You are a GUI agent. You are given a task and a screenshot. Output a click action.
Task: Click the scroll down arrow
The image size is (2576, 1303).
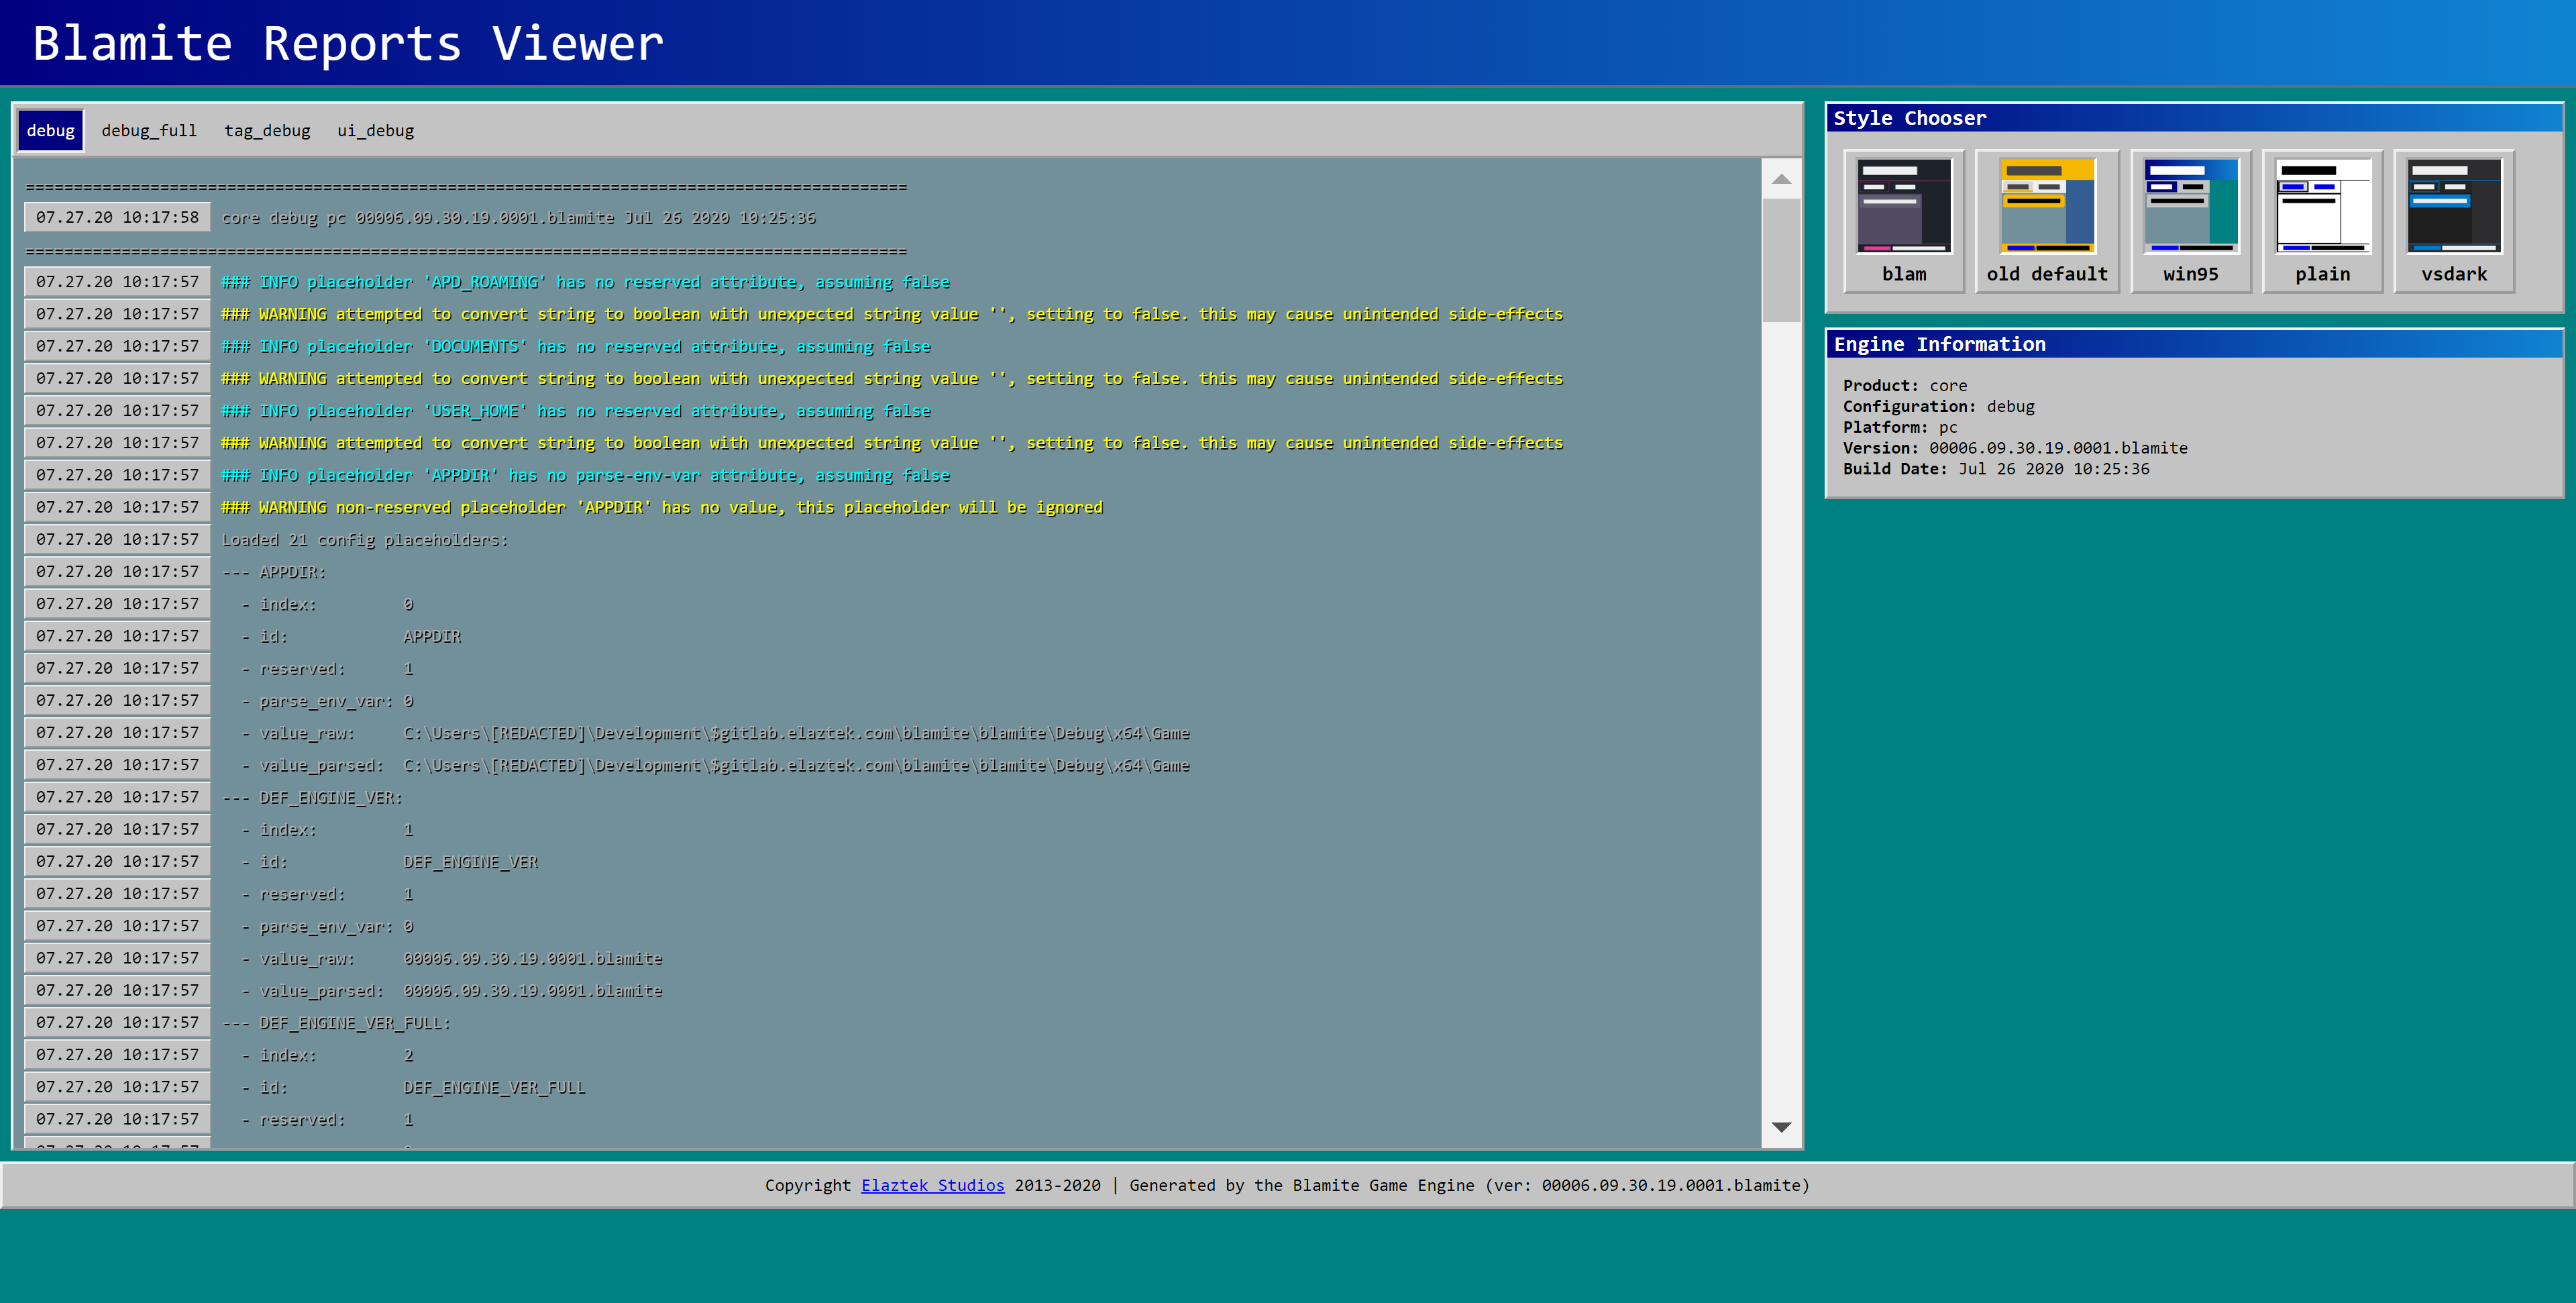tap(1781, 1127)
